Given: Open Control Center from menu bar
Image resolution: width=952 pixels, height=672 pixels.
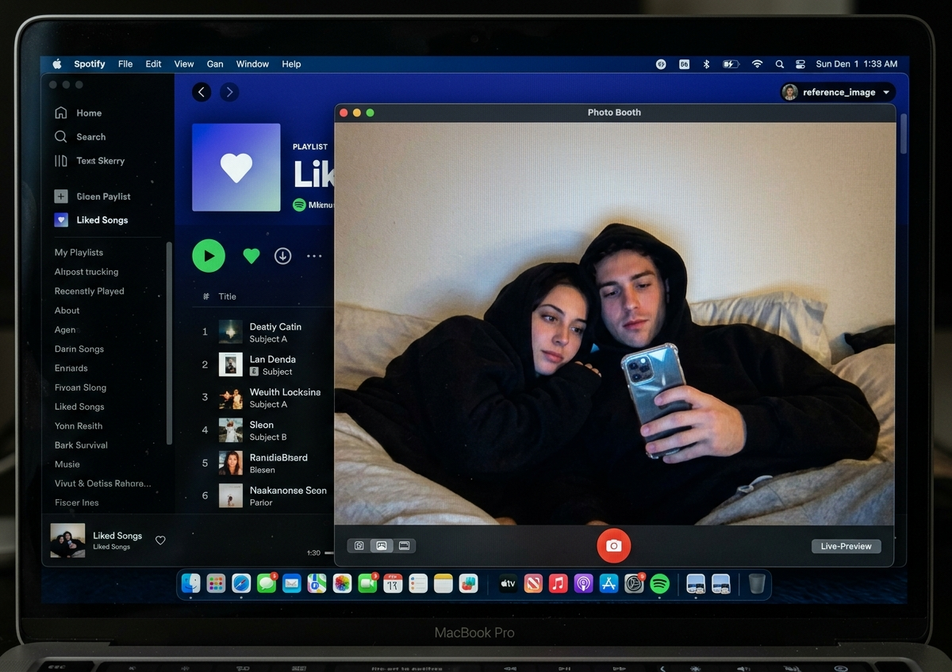Looking at the screenshot, I should pos(800,64).
